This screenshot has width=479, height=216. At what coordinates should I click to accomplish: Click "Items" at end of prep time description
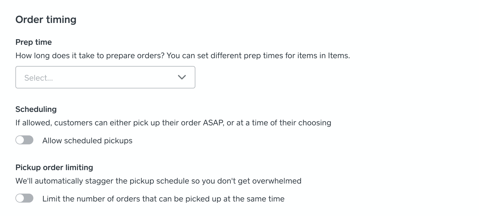(338, 55)
